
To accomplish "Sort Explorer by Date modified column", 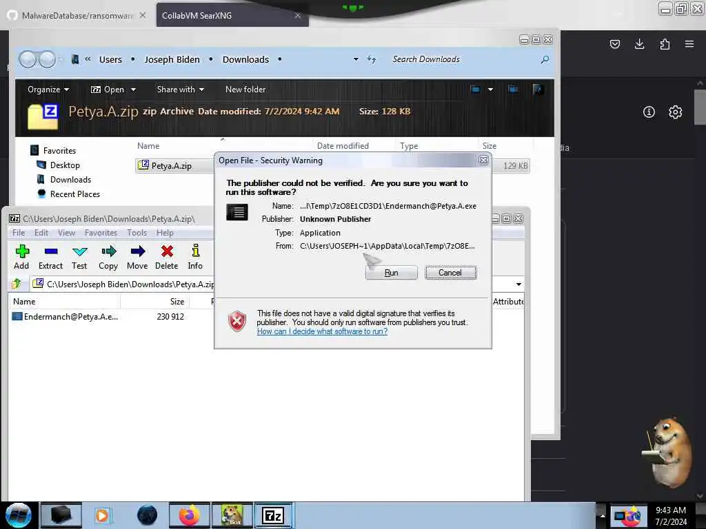I will (x=343, y=146).
